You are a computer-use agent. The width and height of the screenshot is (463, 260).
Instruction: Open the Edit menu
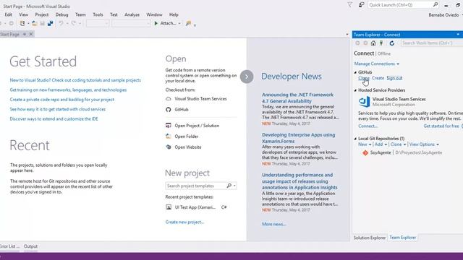8,14
